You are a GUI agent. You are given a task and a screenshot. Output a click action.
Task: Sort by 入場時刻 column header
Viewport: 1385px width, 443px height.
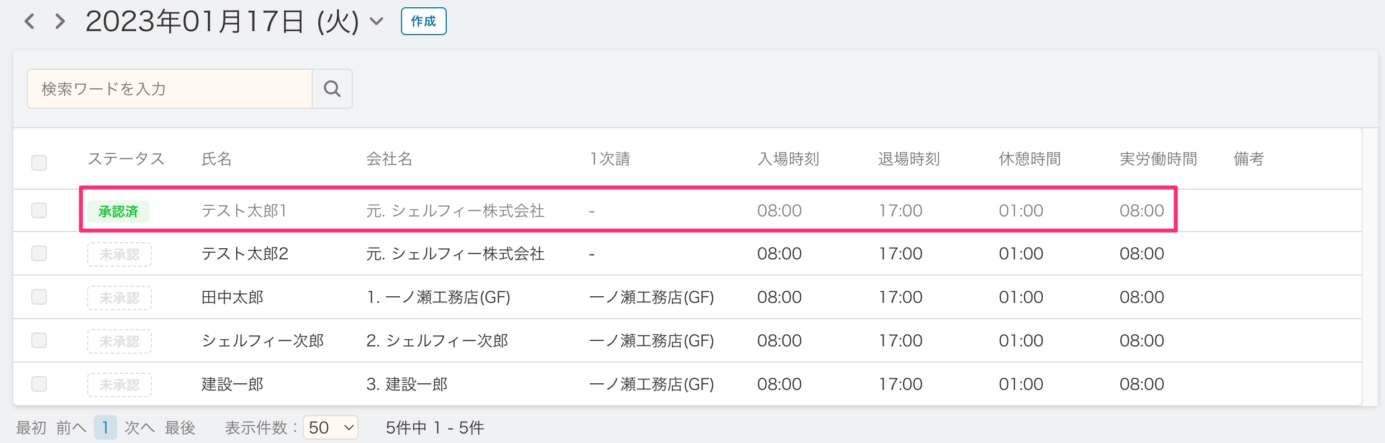(788, 159)
